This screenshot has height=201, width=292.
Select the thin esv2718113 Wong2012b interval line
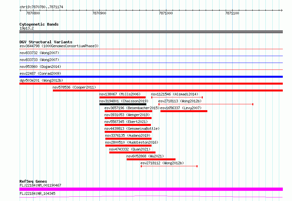[x=206, y=104]
